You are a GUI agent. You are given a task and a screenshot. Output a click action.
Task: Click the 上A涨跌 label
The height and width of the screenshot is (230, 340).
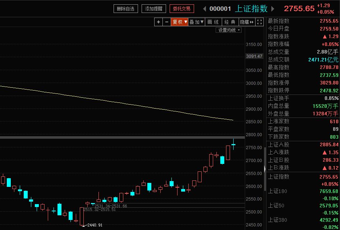pos(279,152)
